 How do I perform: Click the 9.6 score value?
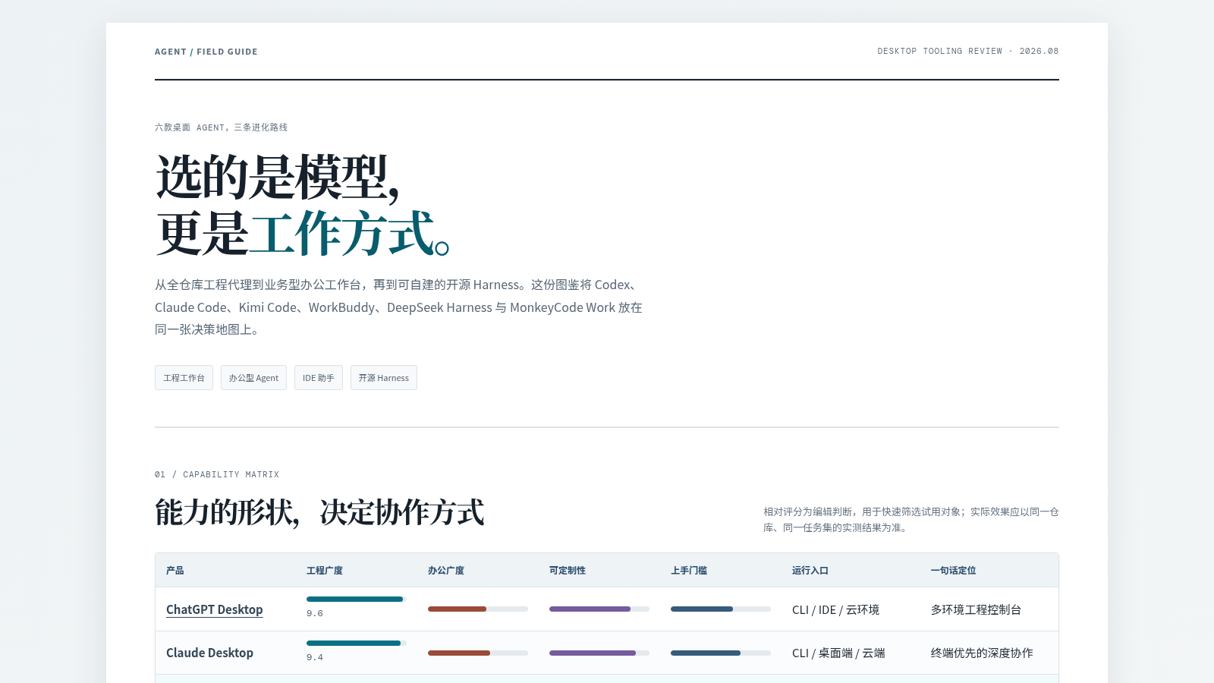(315, 613)
